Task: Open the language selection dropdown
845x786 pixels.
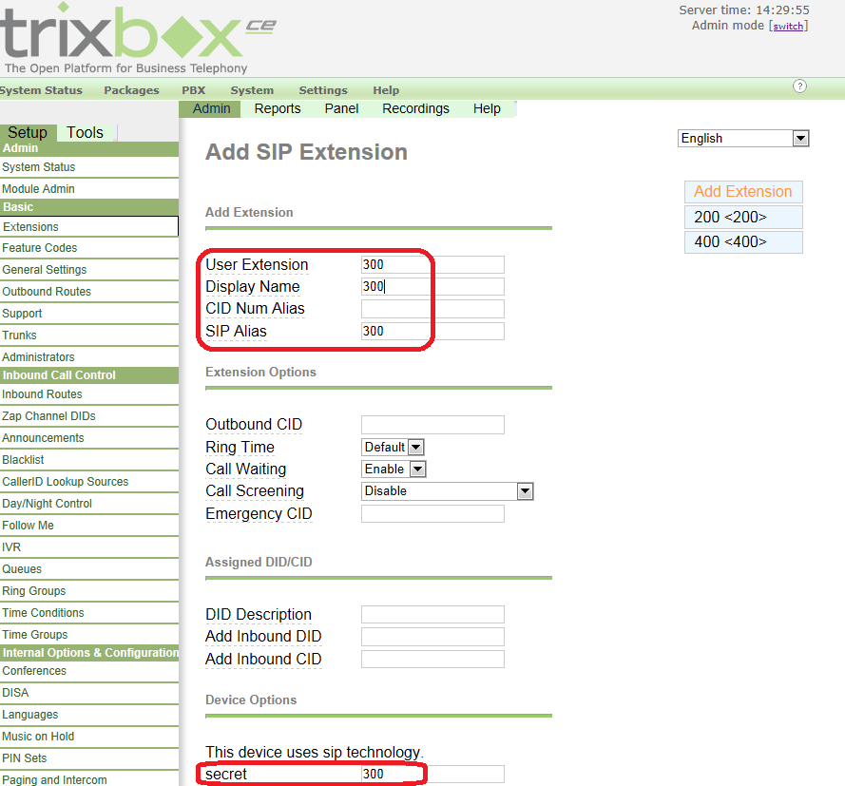Action: tap(743, 139)
